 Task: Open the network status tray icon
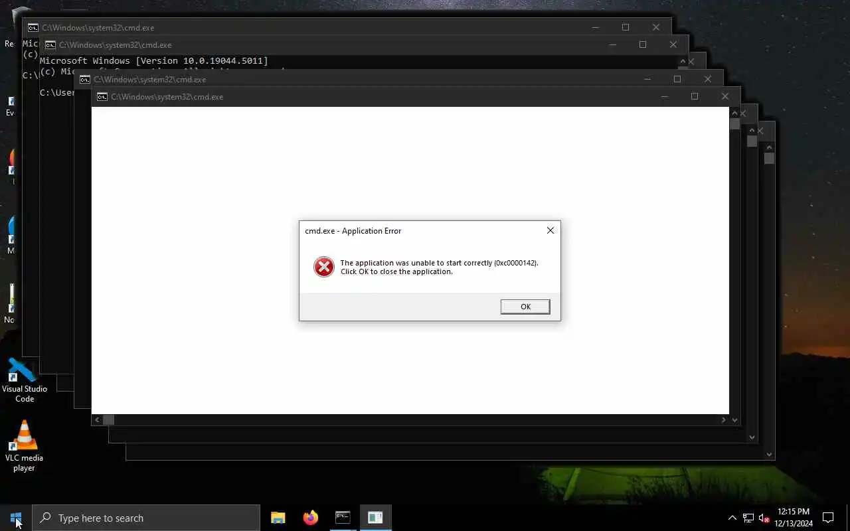748,518
